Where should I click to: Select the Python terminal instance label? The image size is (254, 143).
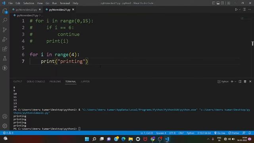(x=223, y=81)
